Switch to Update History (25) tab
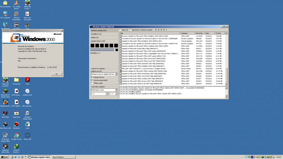The height and width of the screenshot is (159, 283). pyautogui.click(x=104, y=41)
